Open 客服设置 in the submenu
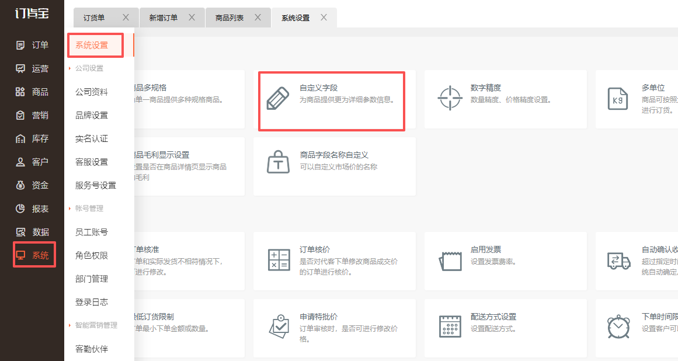The image size is (678, 361). coord(92,162)
